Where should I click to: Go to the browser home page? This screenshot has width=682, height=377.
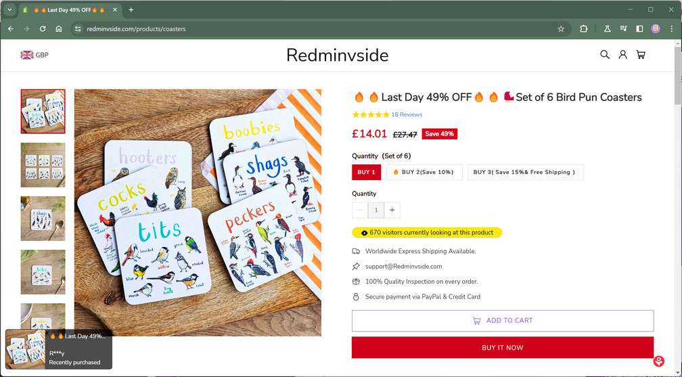point(59,29)
